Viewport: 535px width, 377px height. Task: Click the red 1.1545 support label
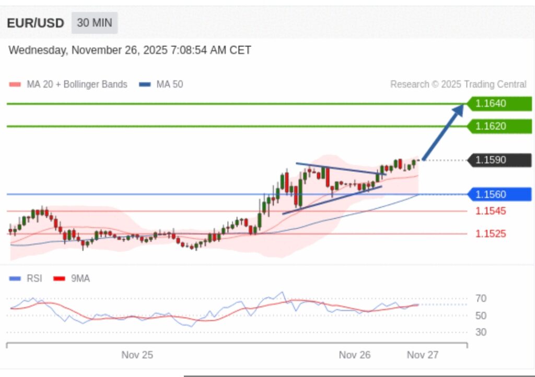pyautogui.click(x=490, y=211)
